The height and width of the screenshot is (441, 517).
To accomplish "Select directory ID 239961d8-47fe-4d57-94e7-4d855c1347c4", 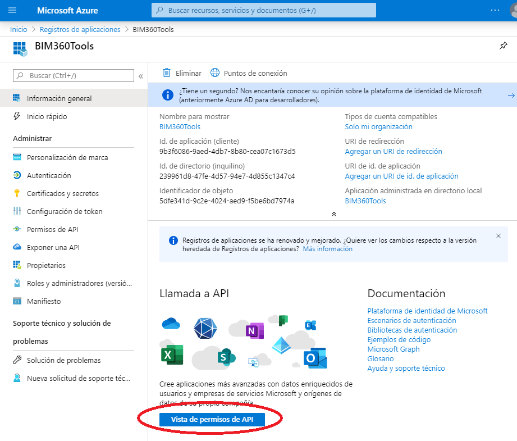I will click(x=227, y=176).
